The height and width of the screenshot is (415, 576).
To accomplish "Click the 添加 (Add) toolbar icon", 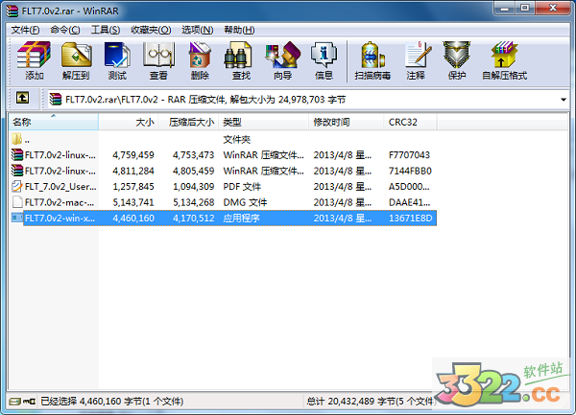I will 34,55.
